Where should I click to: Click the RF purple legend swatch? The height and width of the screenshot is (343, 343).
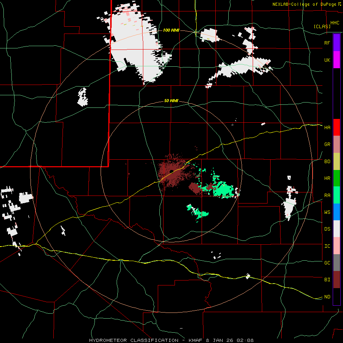click(337, 43)
